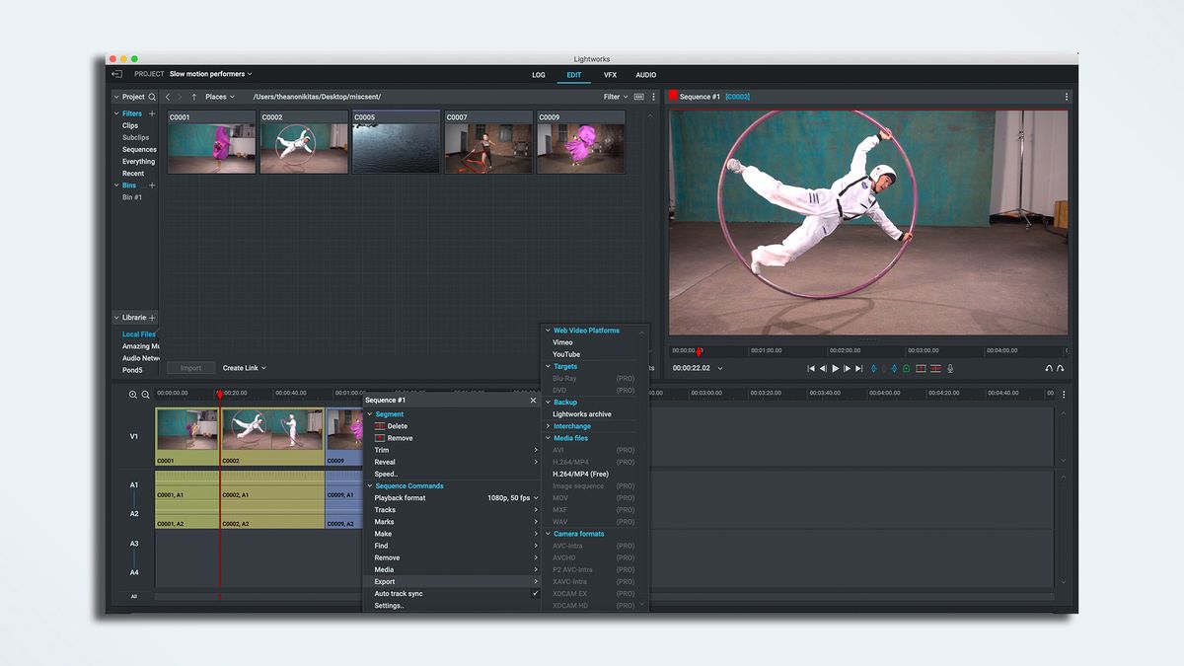Jump to the end of the sequence

pos(858,368)
